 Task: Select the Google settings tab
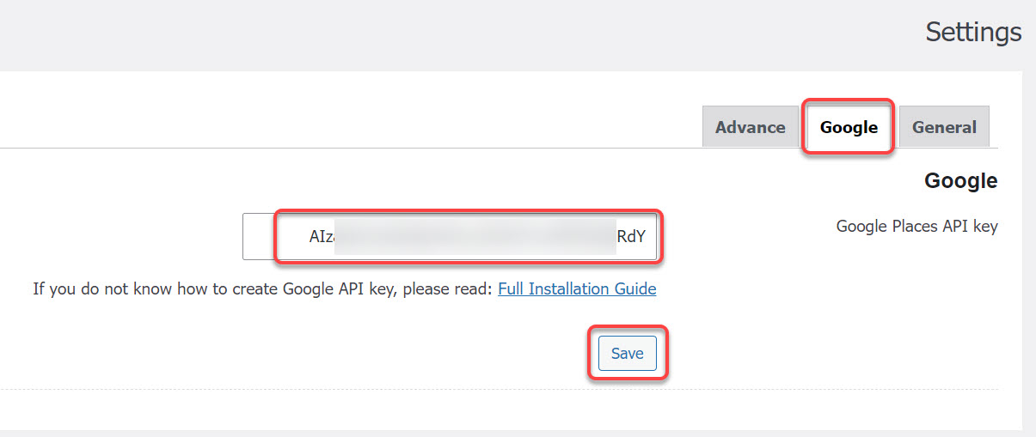tap(849, 127)
